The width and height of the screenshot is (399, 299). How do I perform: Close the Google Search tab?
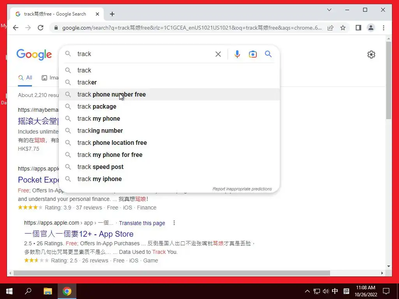[97, 14]
